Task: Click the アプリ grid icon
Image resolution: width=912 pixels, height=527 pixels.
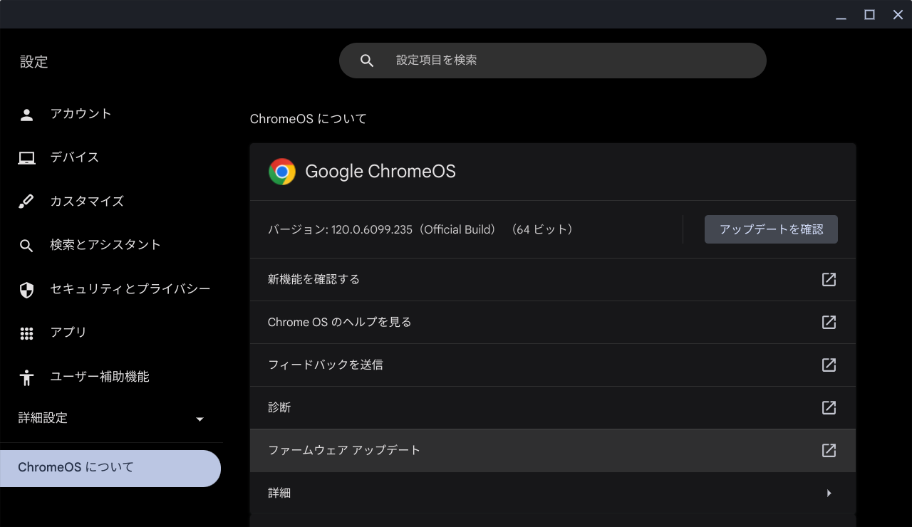Action: point(26,333)
